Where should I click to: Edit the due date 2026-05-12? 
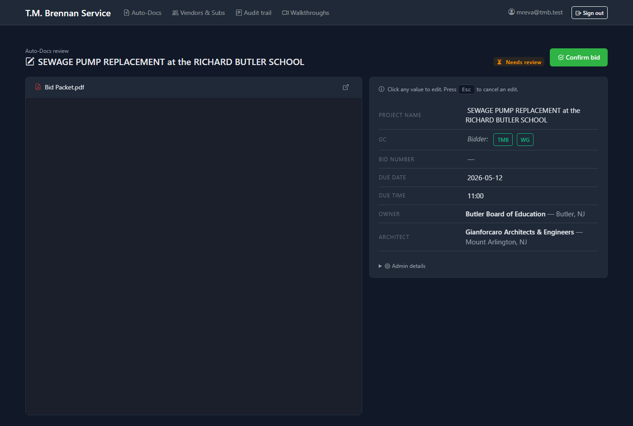[485, 178]
